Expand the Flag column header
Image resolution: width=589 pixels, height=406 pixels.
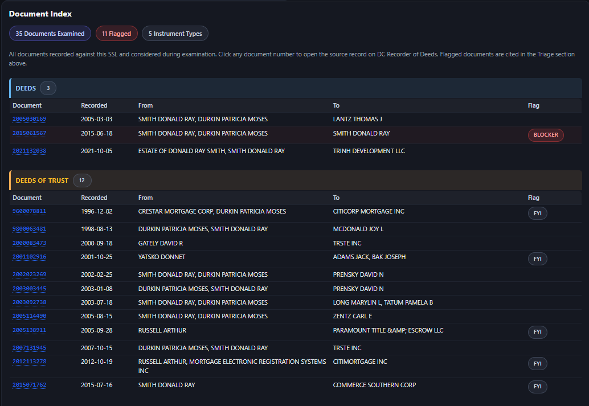click(x=533, y=105)
